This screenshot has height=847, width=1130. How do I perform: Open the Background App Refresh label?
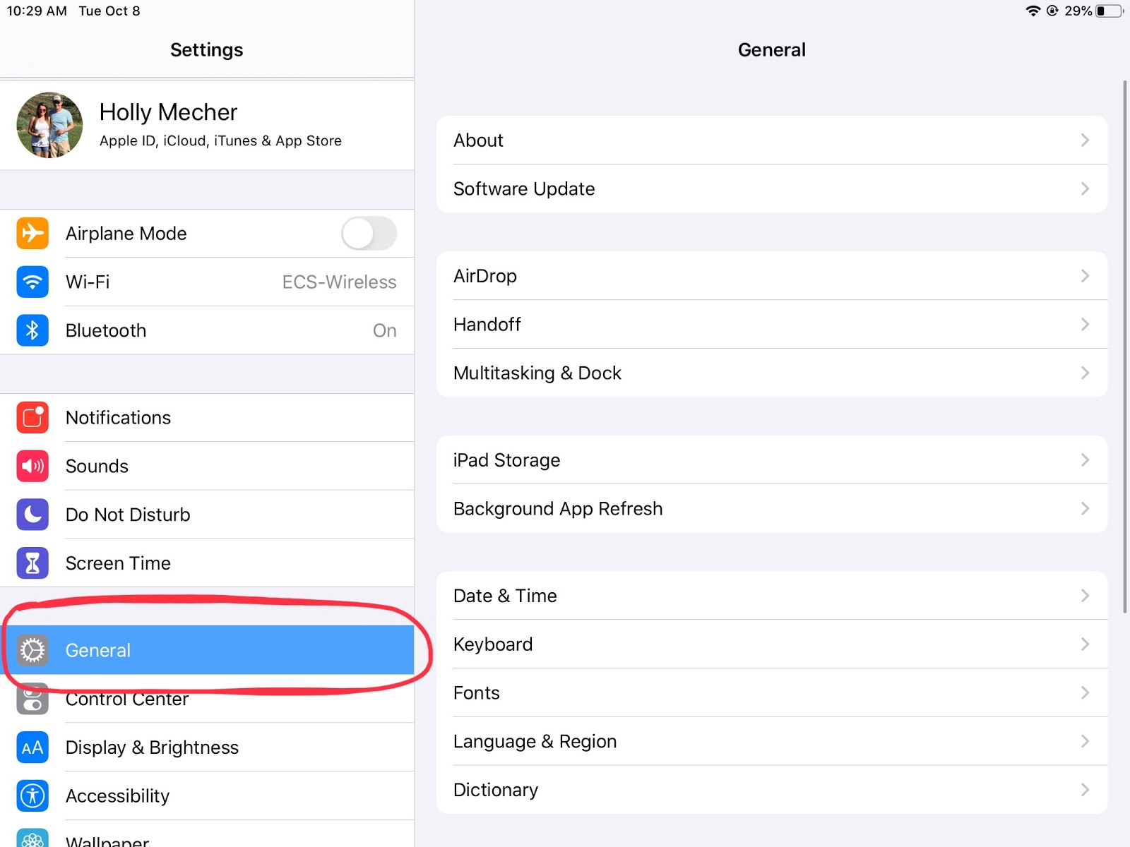[558, 509]
